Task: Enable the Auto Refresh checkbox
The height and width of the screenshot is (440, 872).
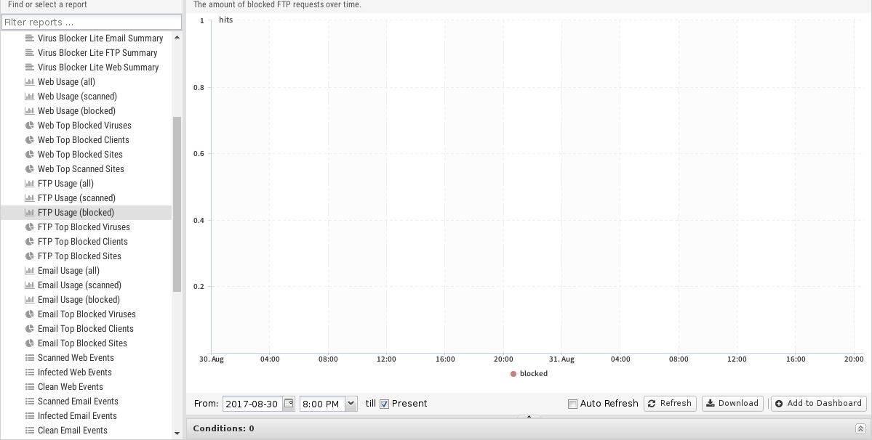Action: (572, 404)
